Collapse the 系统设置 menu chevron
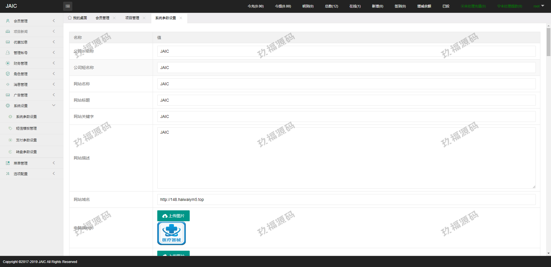Screen dimensions: 551x267 pyautogui.click(x=54, y=105)
